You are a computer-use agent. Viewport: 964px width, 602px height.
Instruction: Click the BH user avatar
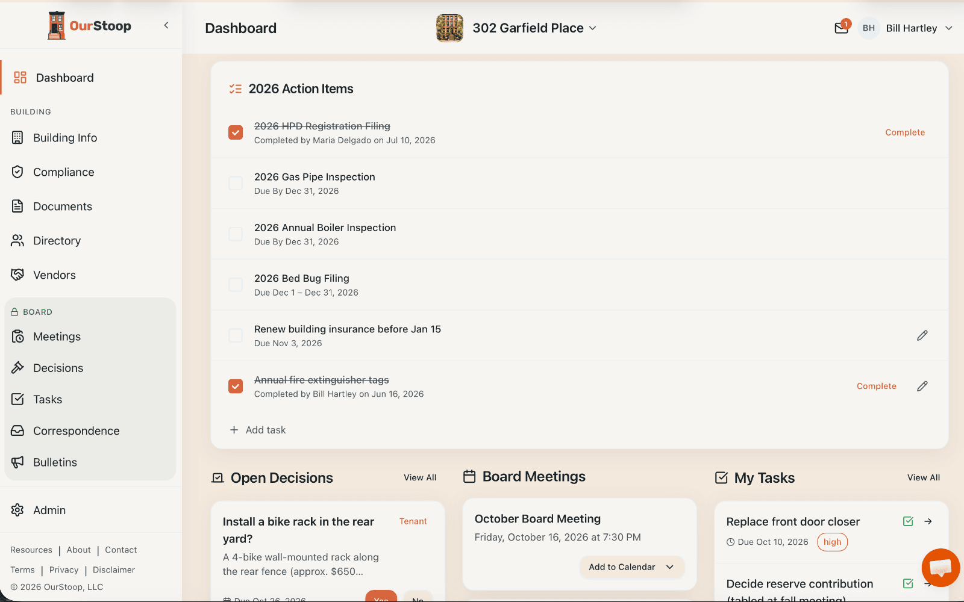pos(869,28)
